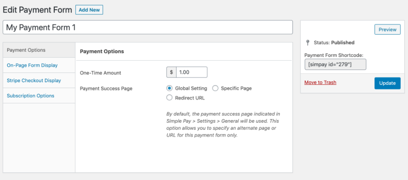Click the Move to Trash link
Image resolution: width=408 pixels, height=180 pixels.
320,82
